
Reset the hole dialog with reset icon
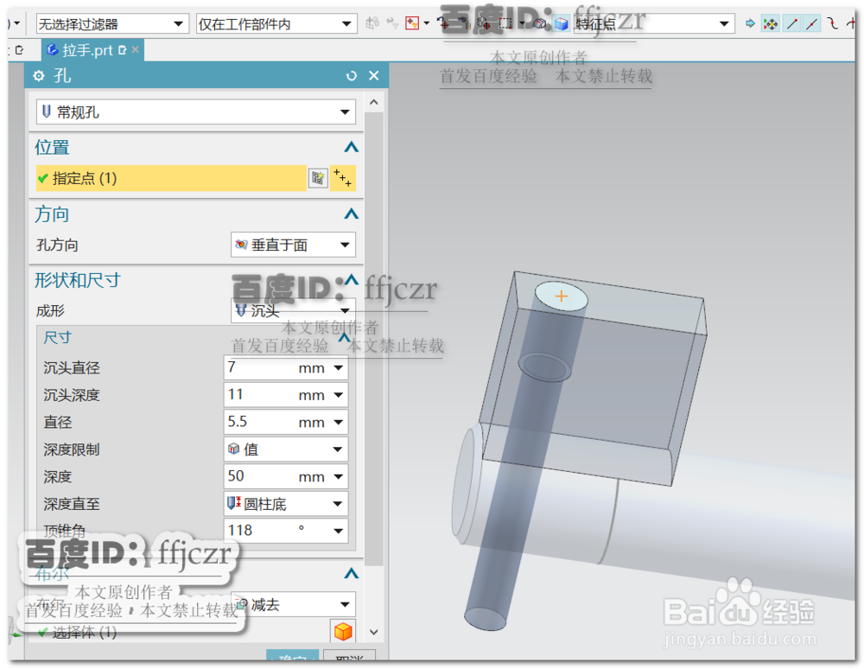351,75
